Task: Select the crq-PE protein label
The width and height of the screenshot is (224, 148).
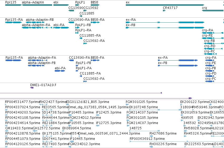Action: click(x=211, y=63)
